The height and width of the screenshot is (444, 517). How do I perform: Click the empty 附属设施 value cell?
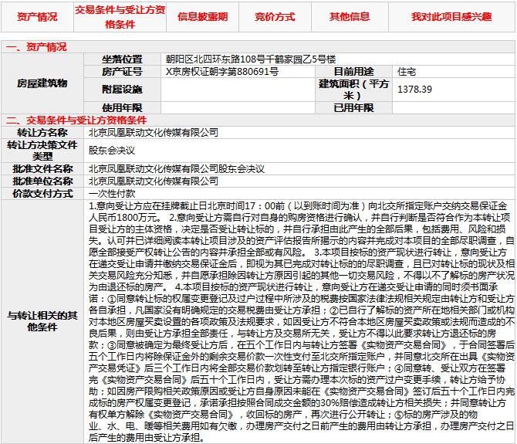[x=235, y=90]
